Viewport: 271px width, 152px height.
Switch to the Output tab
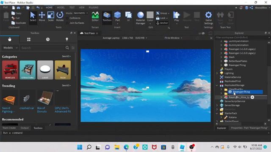tap(25, 128)
